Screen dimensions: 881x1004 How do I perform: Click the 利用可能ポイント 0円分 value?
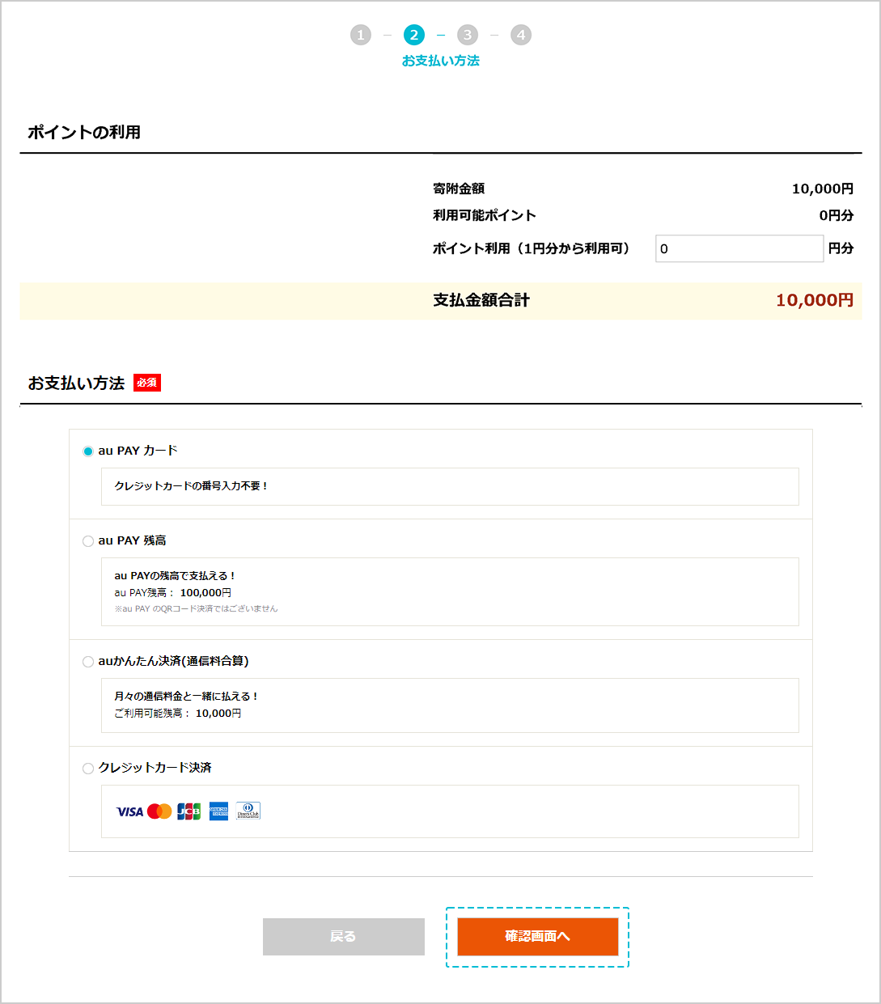coord(837,215)
